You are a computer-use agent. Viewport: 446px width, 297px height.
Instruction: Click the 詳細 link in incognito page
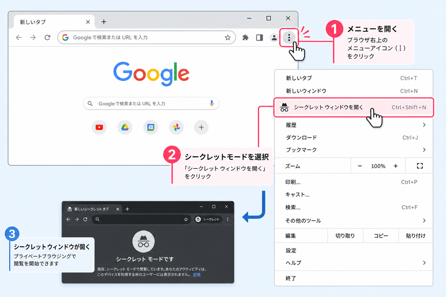tap(197, 275)
